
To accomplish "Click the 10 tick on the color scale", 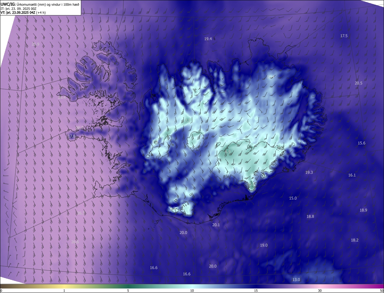I will [x=192, y=291].
